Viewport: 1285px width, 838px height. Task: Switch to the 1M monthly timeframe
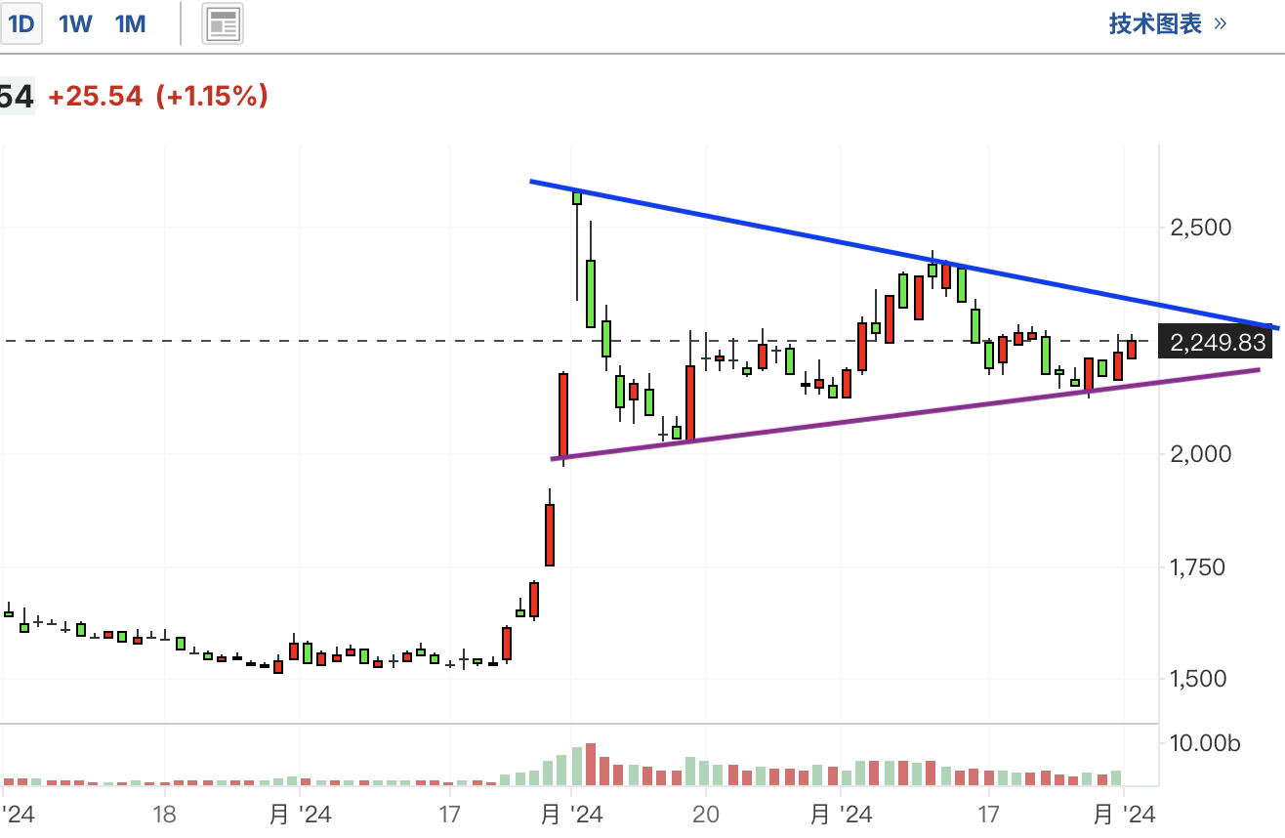[x=130, y=23]
